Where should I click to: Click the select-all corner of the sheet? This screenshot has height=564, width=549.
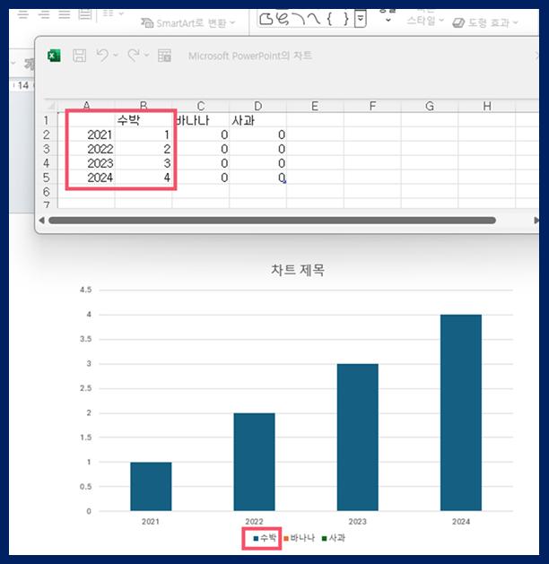[51, 106]
